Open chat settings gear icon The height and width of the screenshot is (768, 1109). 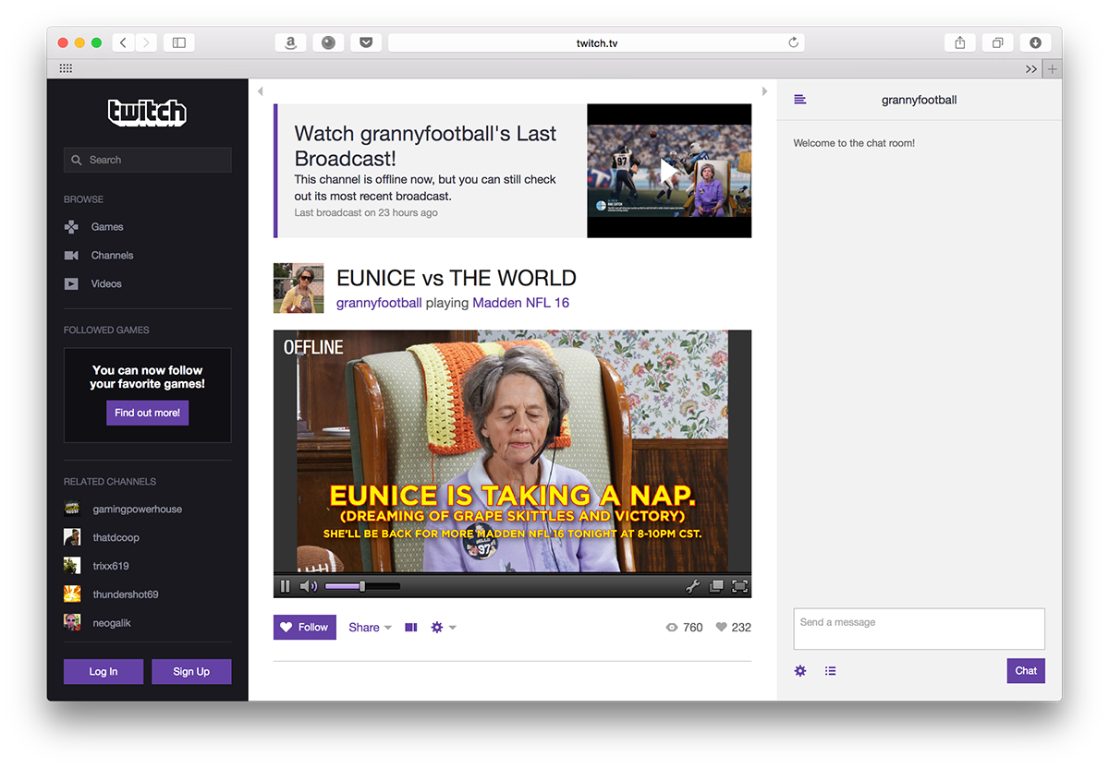[x=800, y=671]
